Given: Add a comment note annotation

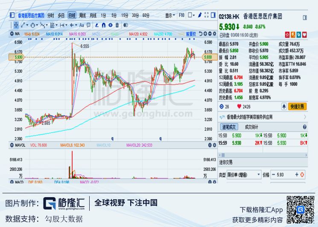Looking at the screenshot, I should pos(88,25).
